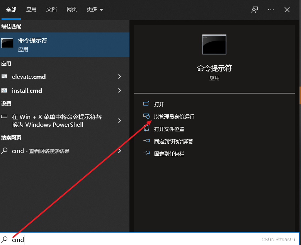
Task: Click 打开 to launch Command Prompt
Action: pyautogui.click(x=159, y=104)
